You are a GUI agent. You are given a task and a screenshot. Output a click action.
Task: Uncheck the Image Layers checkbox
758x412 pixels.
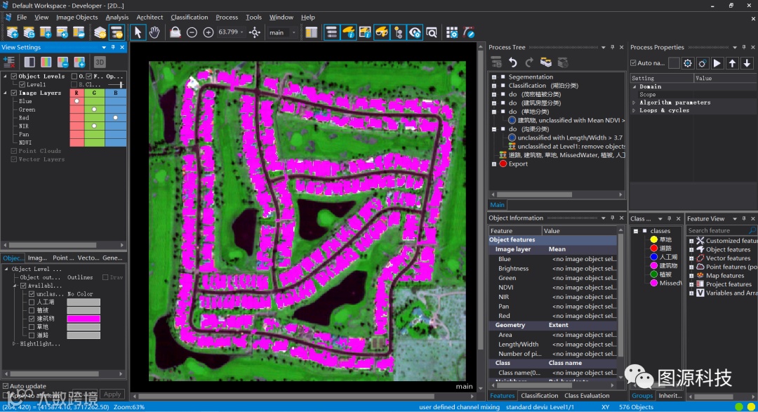(x=14, y=93)
